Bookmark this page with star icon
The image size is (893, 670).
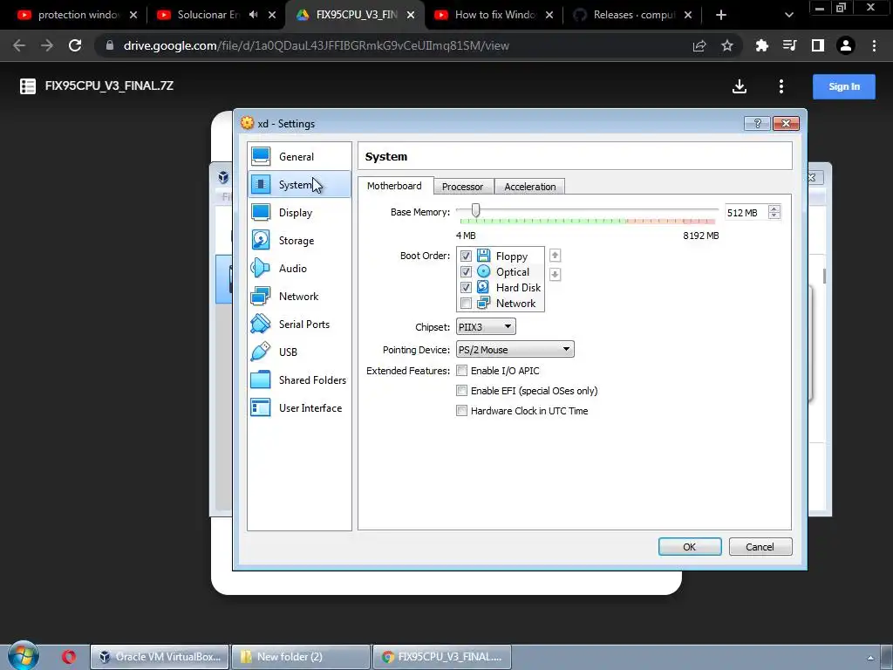(726, 45)
